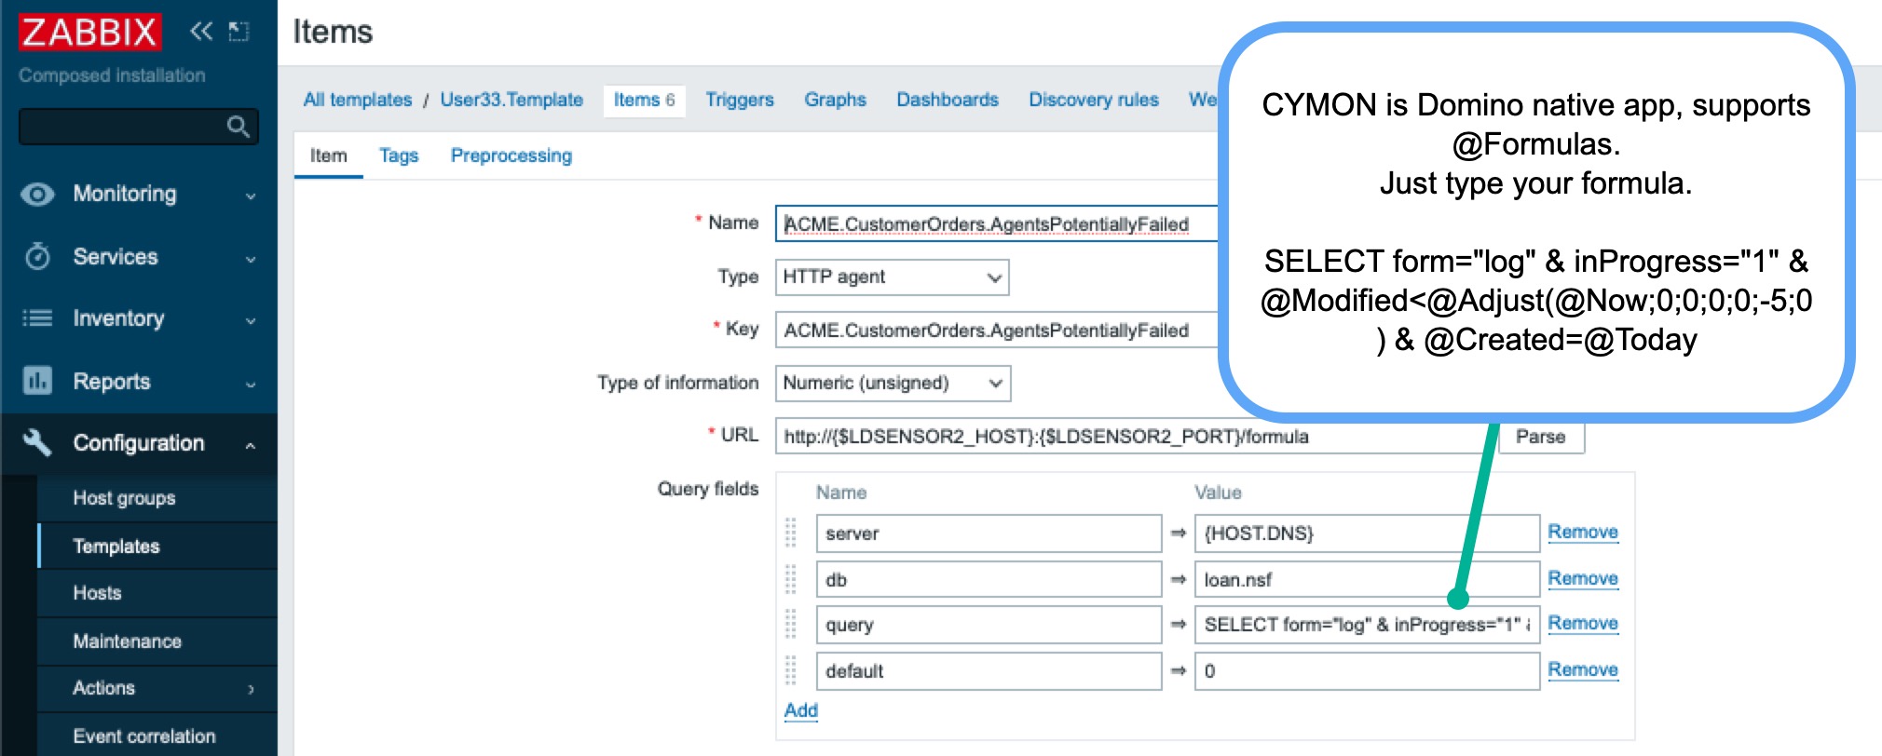Click the {HOST.DNS} value field
Viewport: 1882px width, 756px height.
(x=1367, y=533)
